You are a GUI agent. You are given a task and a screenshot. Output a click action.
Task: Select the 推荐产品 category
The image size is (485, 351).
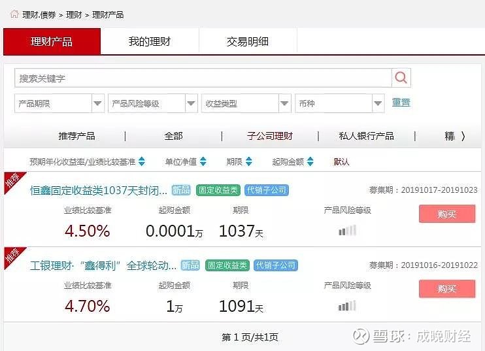[x=76, y=136]
